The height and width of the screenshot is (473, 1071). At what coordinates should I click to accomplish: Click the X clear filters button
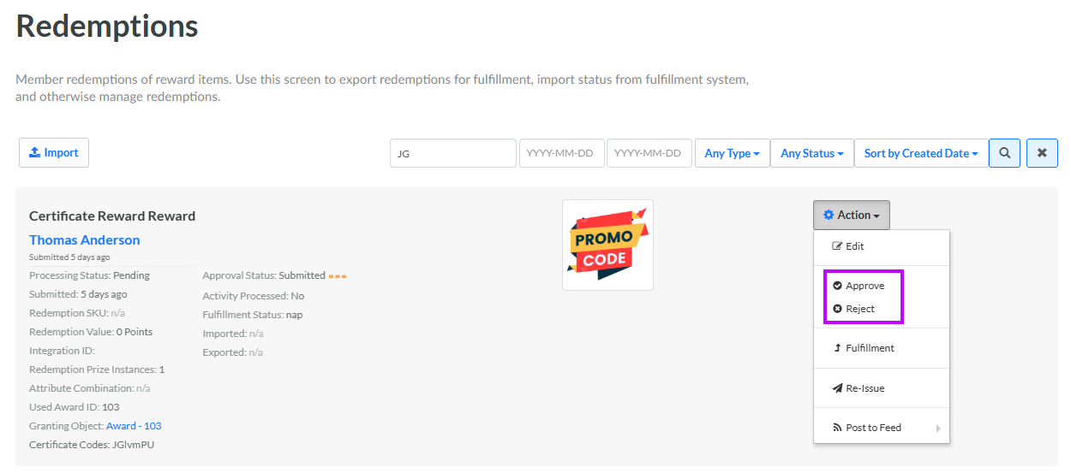[1042, 153]
